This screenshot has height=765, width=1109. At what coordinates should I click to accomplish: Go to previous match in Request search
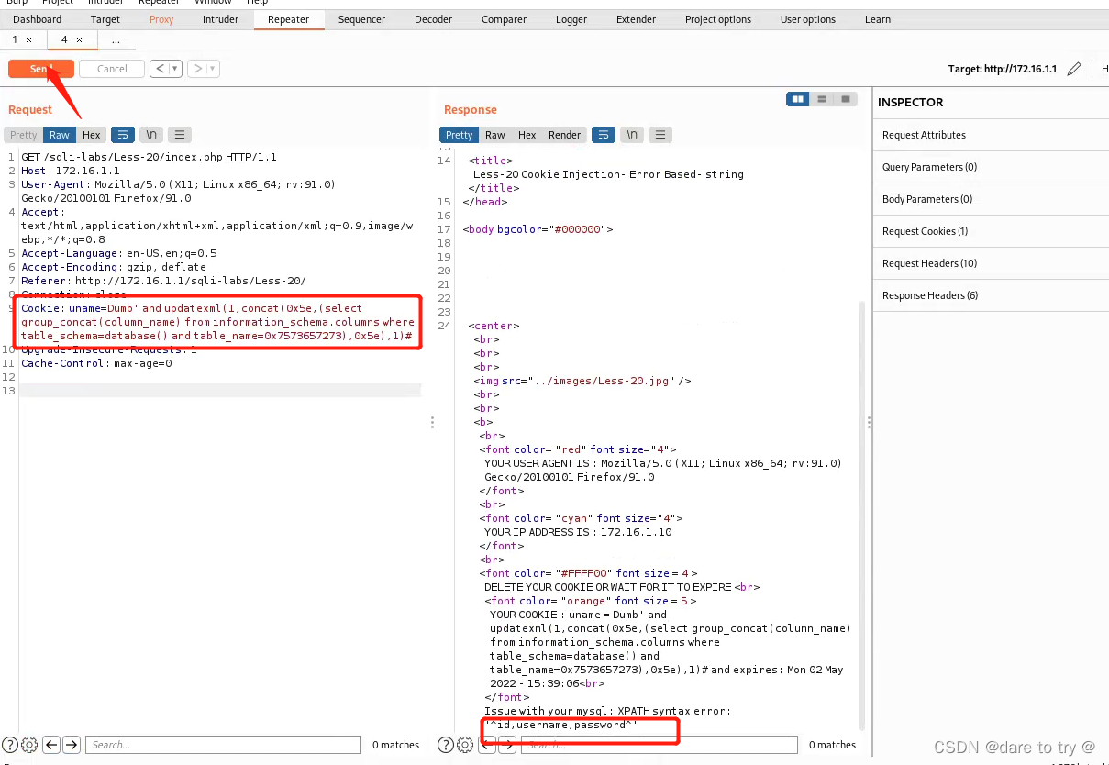(x=51, y=745)
